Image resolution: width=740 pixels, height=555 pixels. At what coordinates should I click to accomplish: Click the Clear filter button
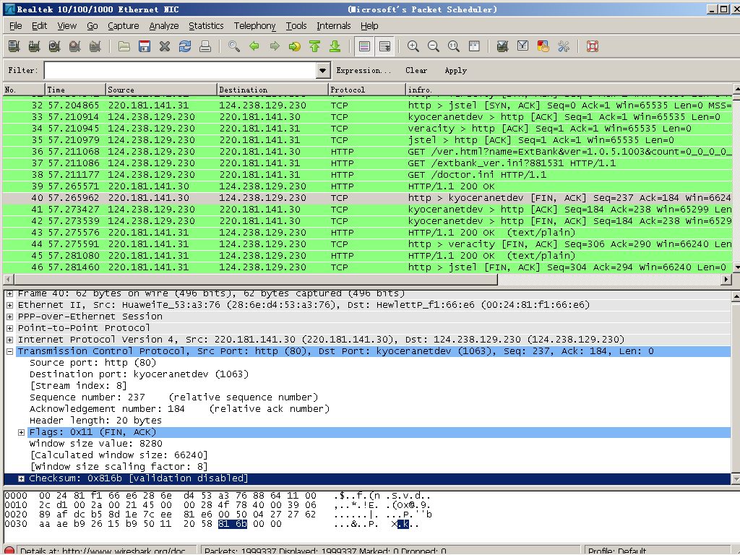(416, 70)
